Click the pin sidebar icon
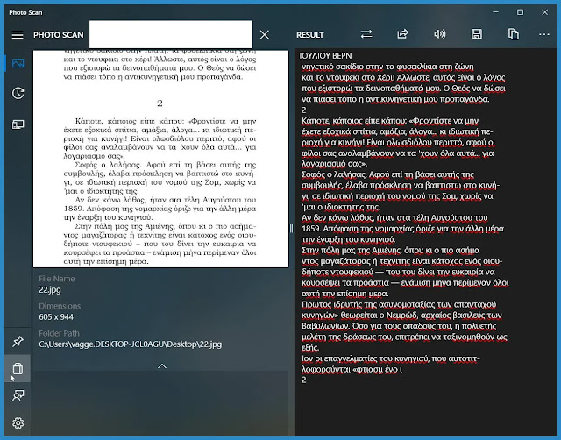 [x=18, y=341]
